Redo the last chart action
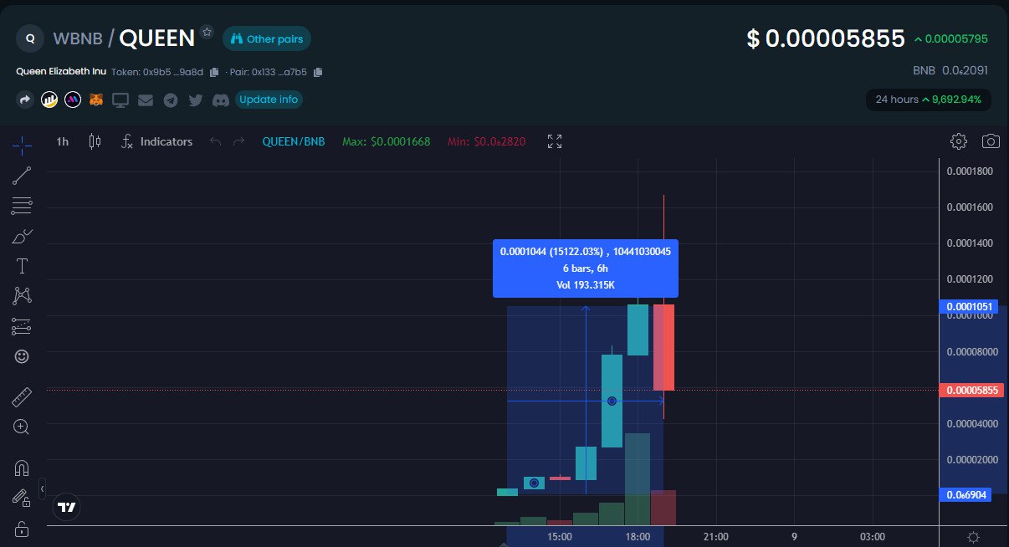This screenshot has height=547, width=1009. point(238,141)
